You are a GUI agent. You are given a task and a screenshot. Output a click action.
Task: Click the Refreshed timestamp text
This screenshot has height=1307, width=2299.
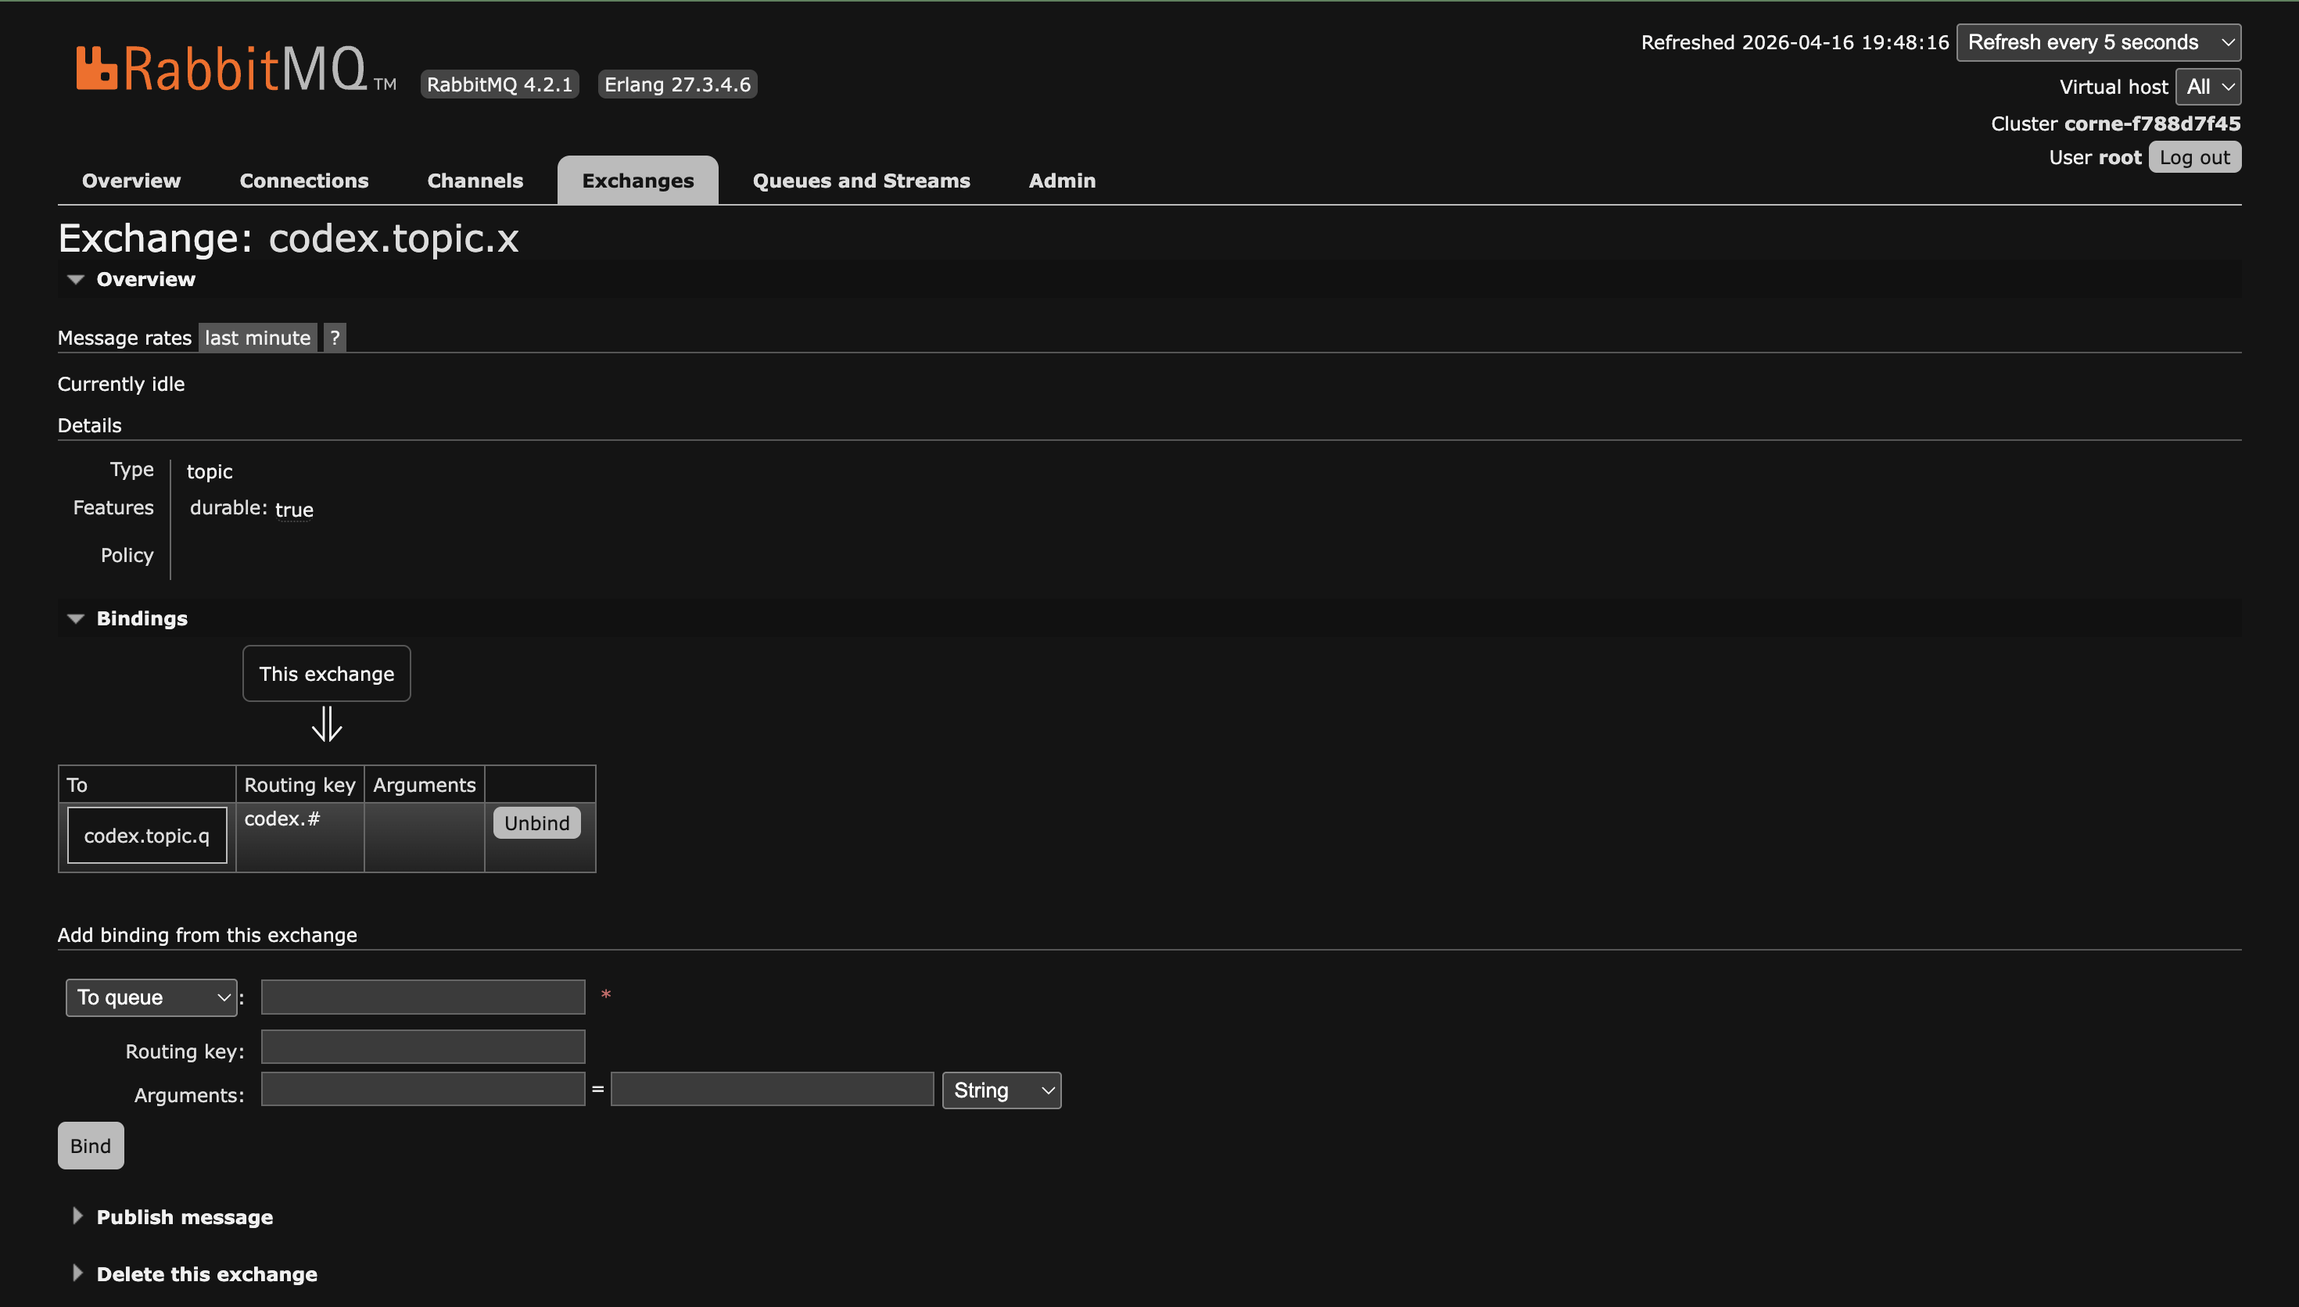(1795, 42)
